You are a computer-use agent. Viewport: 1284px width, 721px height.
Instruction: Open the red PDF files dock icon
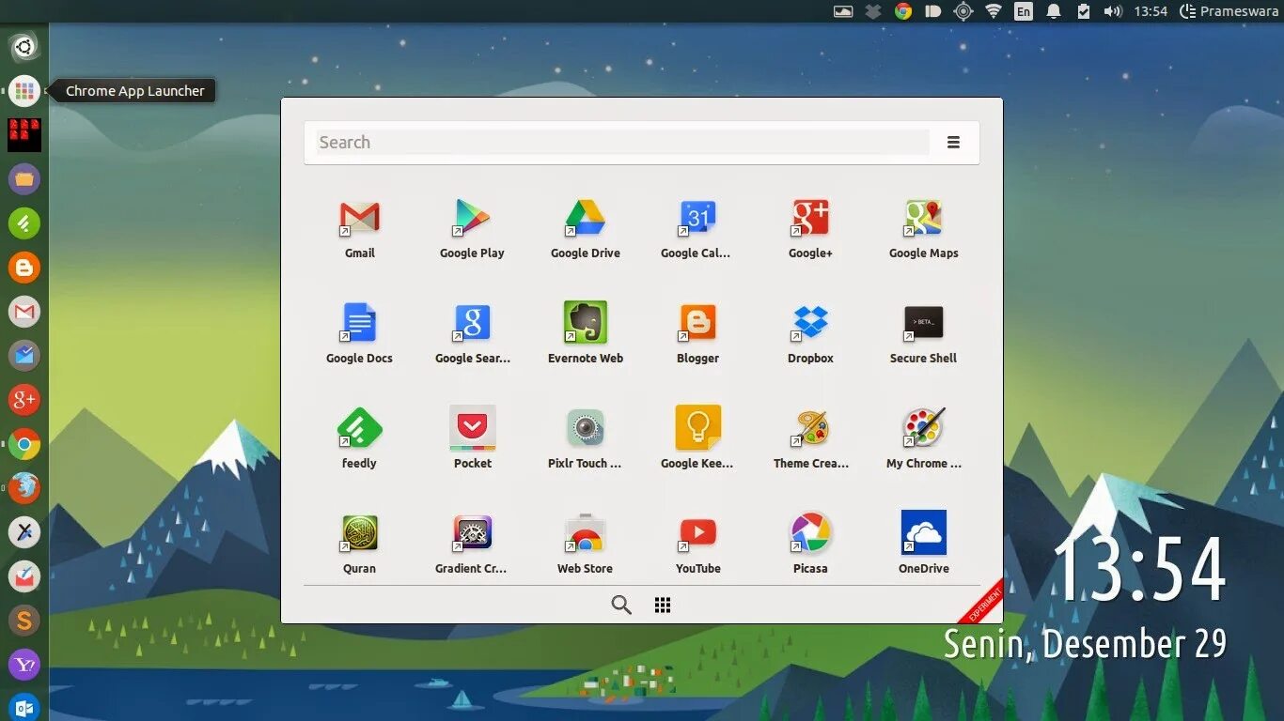point(24,134)
